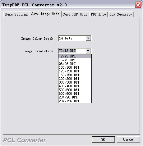The width and height of the screenshot is (143, 146).
Task: Select the 200x200 DPI entry
Action: 75,79
